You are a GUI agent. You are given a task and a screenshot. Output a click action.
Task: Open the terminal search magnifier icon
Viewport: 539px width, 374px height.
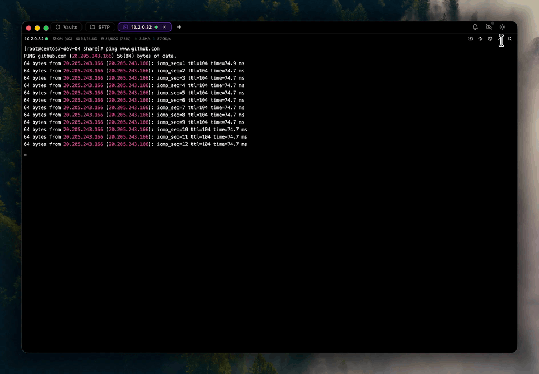510,39
